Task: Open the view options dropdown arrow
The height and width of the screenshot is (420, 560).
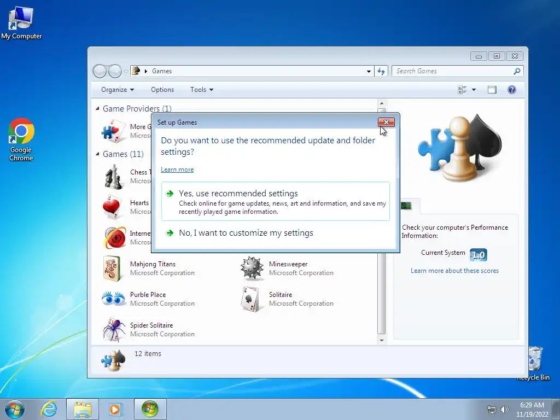Action: 474,90
